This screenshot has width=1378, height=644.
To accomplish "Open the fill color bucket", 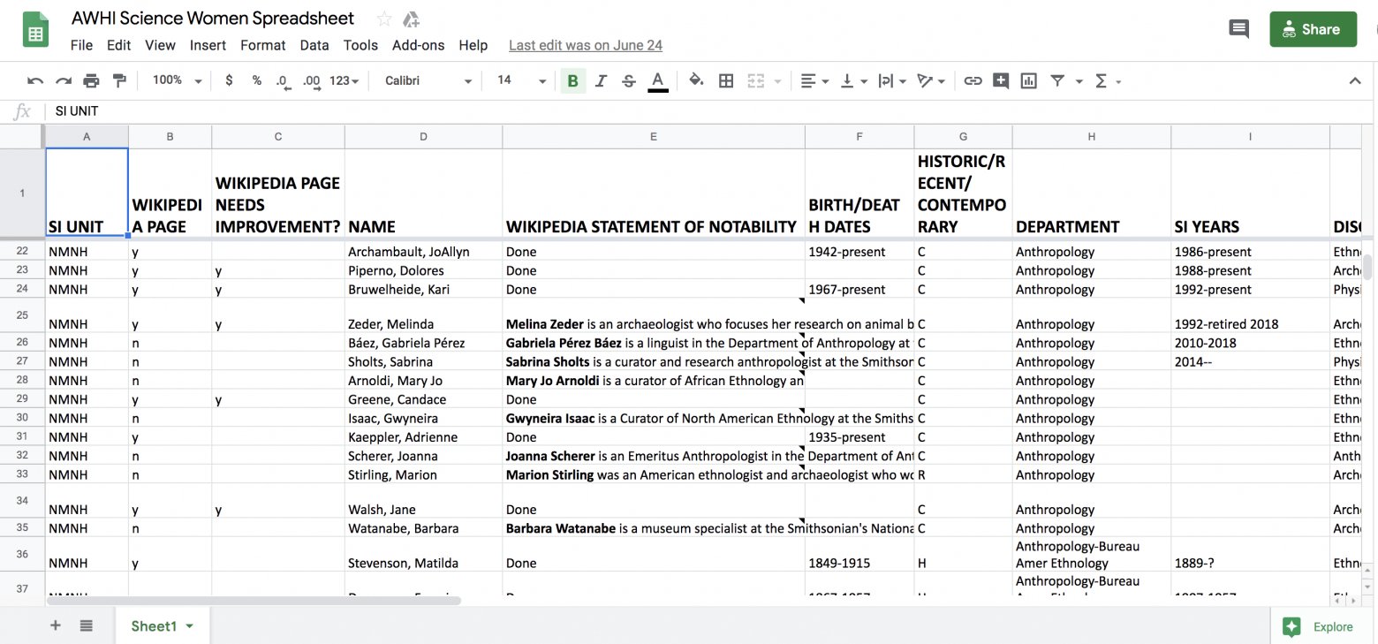I will [696, 80].
